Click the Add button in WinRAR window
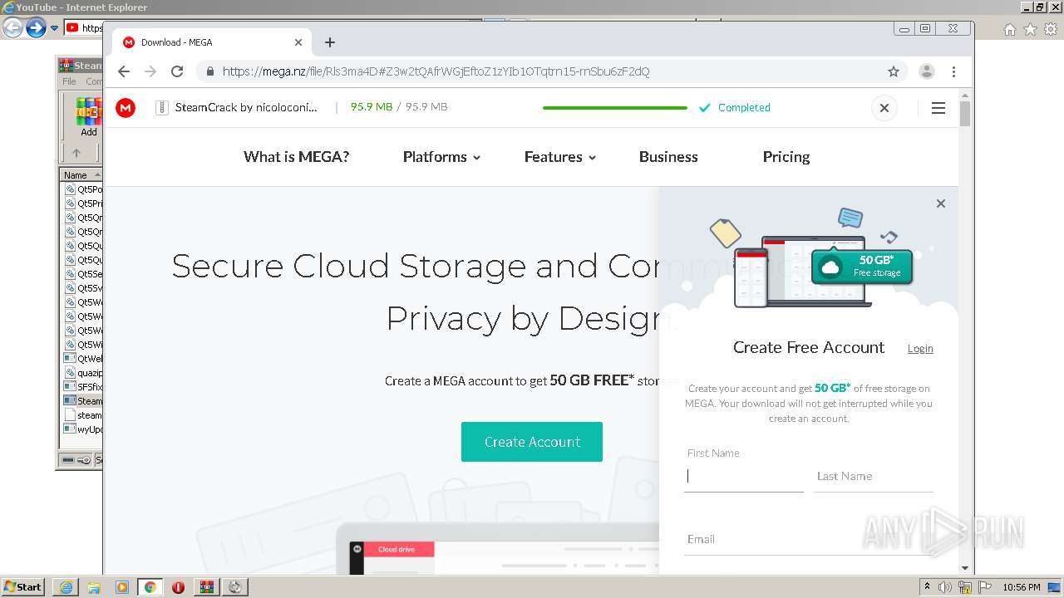Image resolution: width=1064 pixels, height=598 pixels. [x=88, y=117]
